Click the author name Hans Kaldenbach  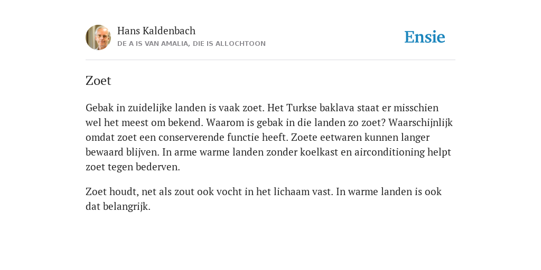click(156, 31)
